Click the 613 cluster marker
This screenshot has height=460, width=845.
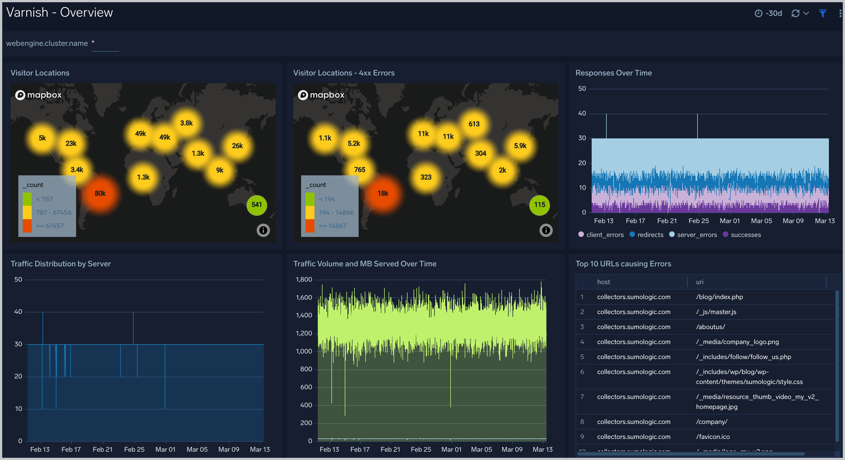coord(474,124)
